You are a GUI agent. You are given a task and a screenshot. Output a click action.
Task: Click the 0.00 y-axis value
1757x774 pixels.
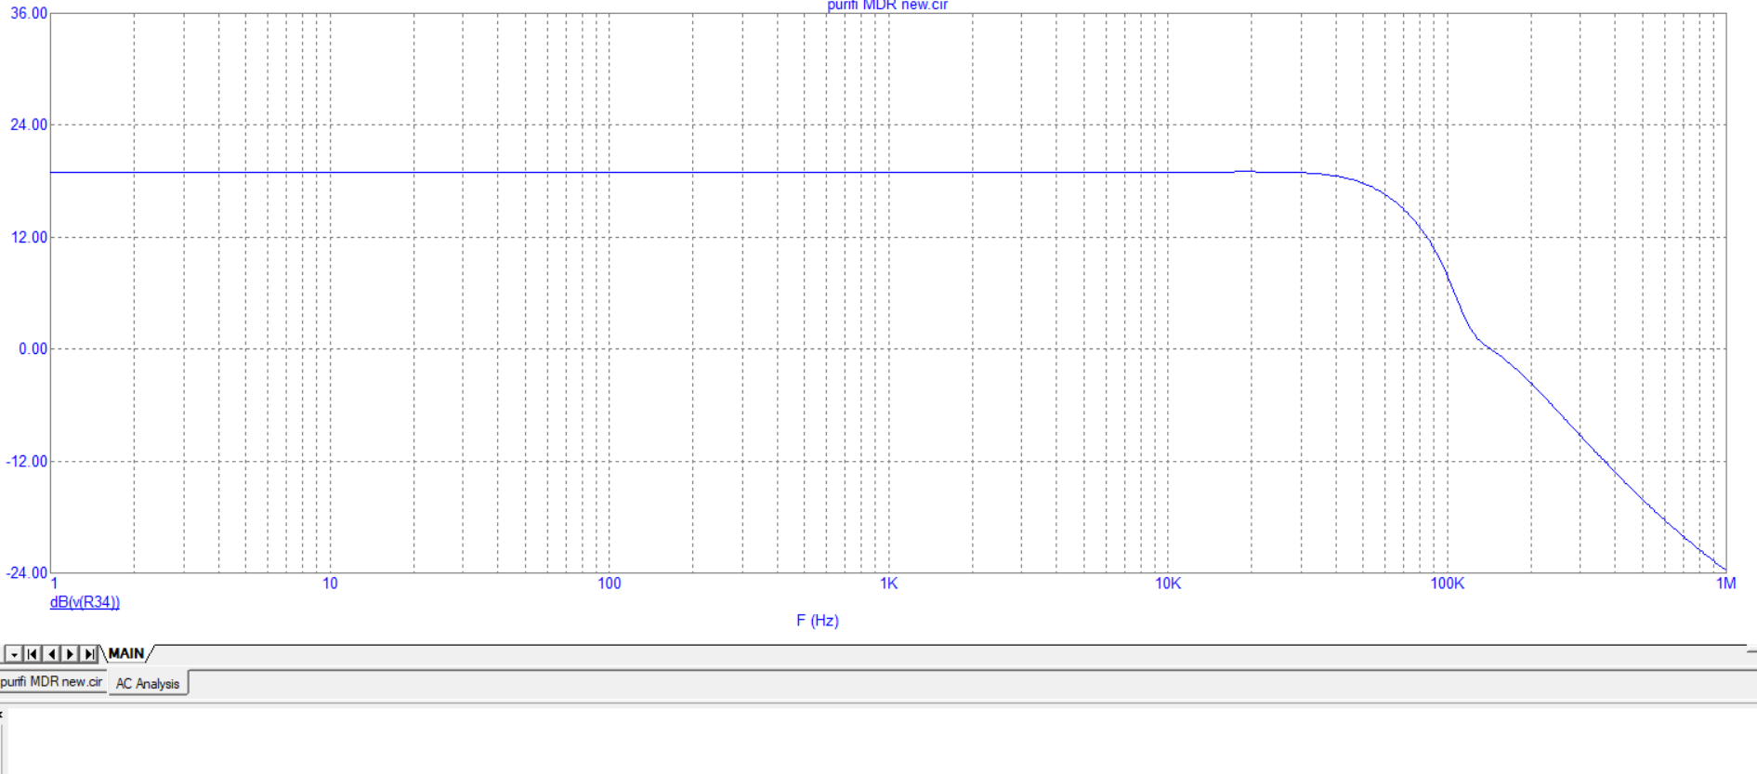[33, 349]
